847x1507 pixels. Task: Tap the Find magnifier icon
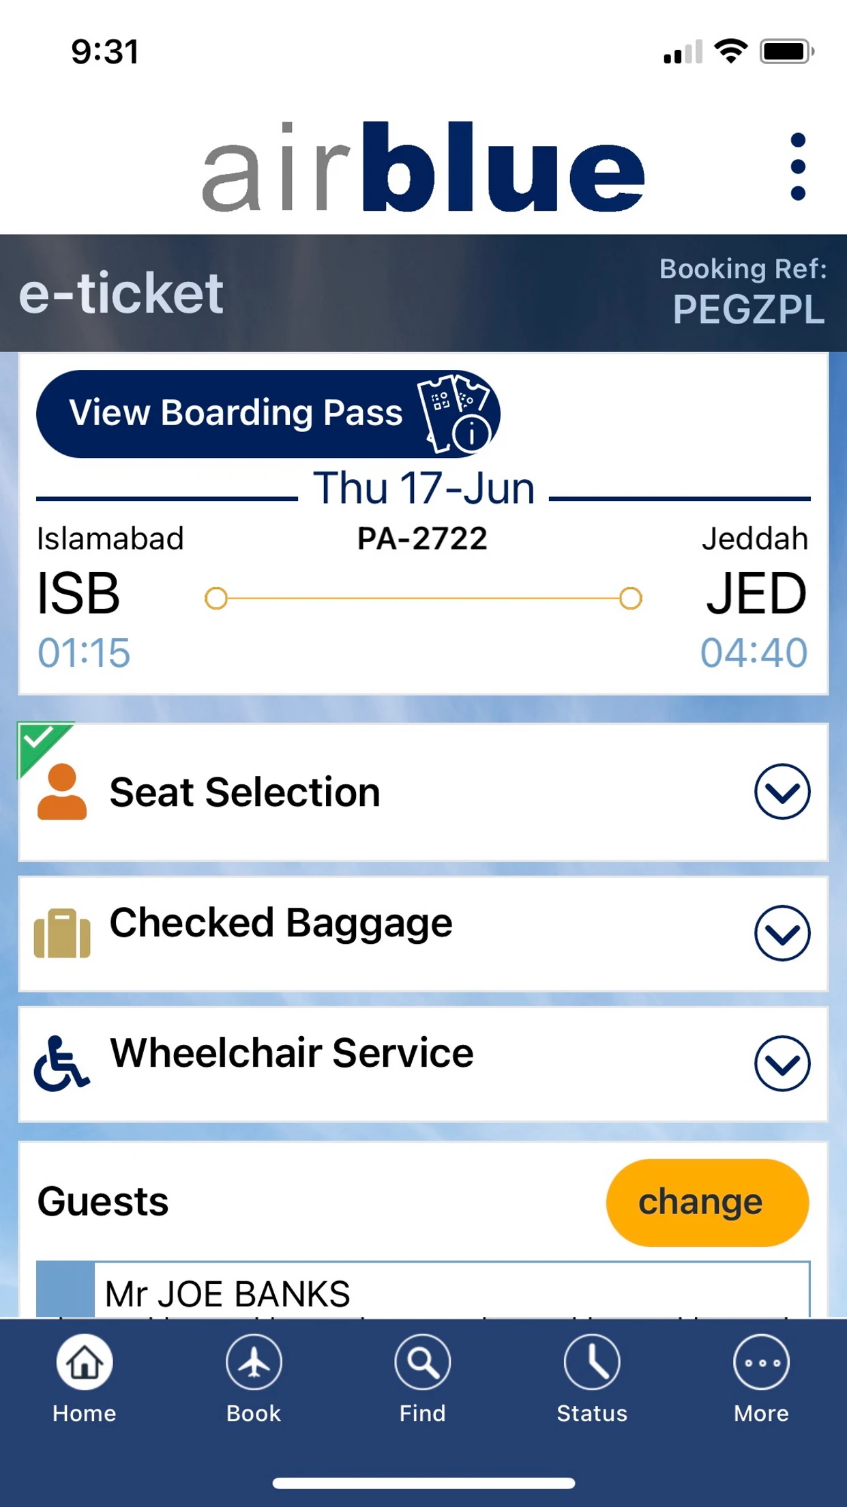point(423,1363)
